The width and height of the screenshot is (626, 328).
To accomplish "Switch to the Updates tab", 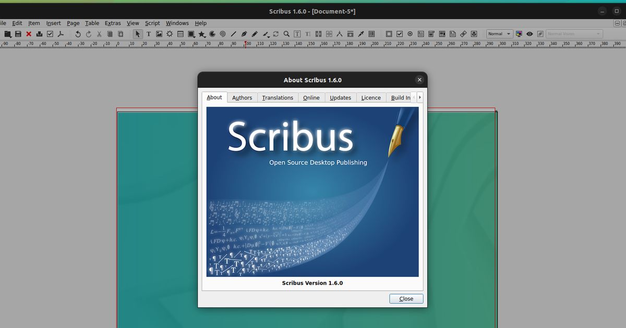I will point(341,97).
